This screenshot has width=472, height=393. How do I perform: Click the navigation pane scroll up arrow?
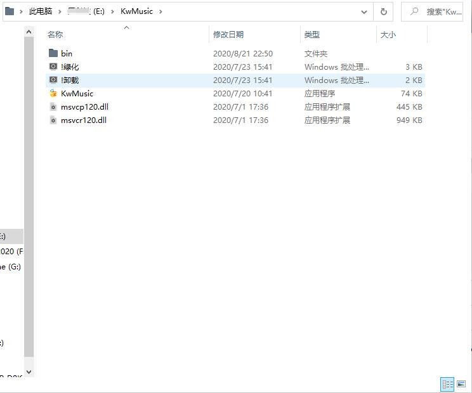29,32
